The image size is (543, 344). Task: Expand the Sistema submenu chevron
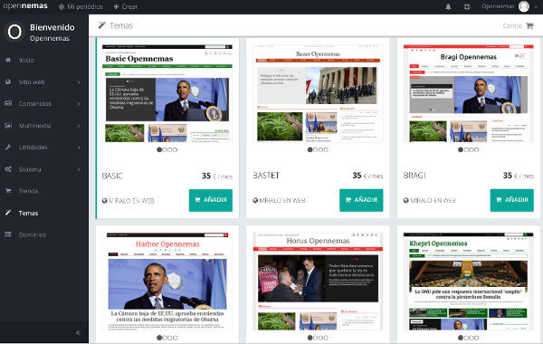(79, 169)
